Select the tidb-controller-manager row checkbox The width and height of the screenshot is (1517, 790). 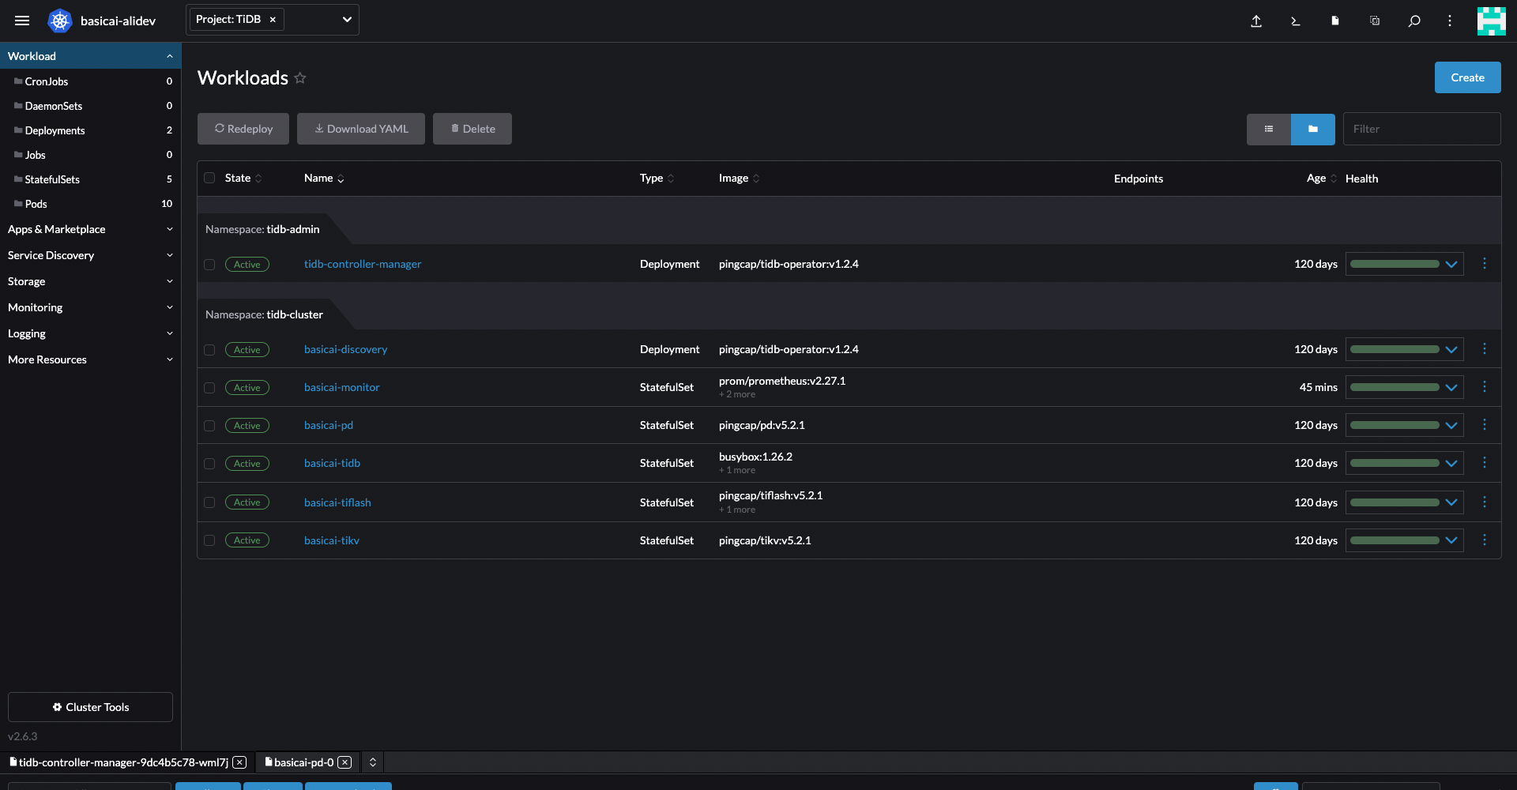click(x=209, y=265)
